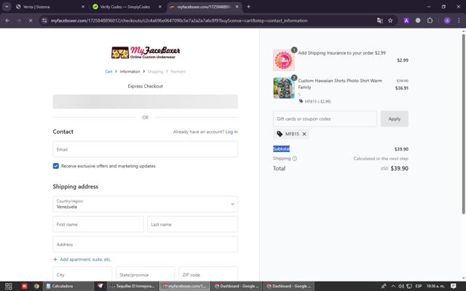
Task: Open the Chrome profile avatar
Action: [x=447, y=20]
